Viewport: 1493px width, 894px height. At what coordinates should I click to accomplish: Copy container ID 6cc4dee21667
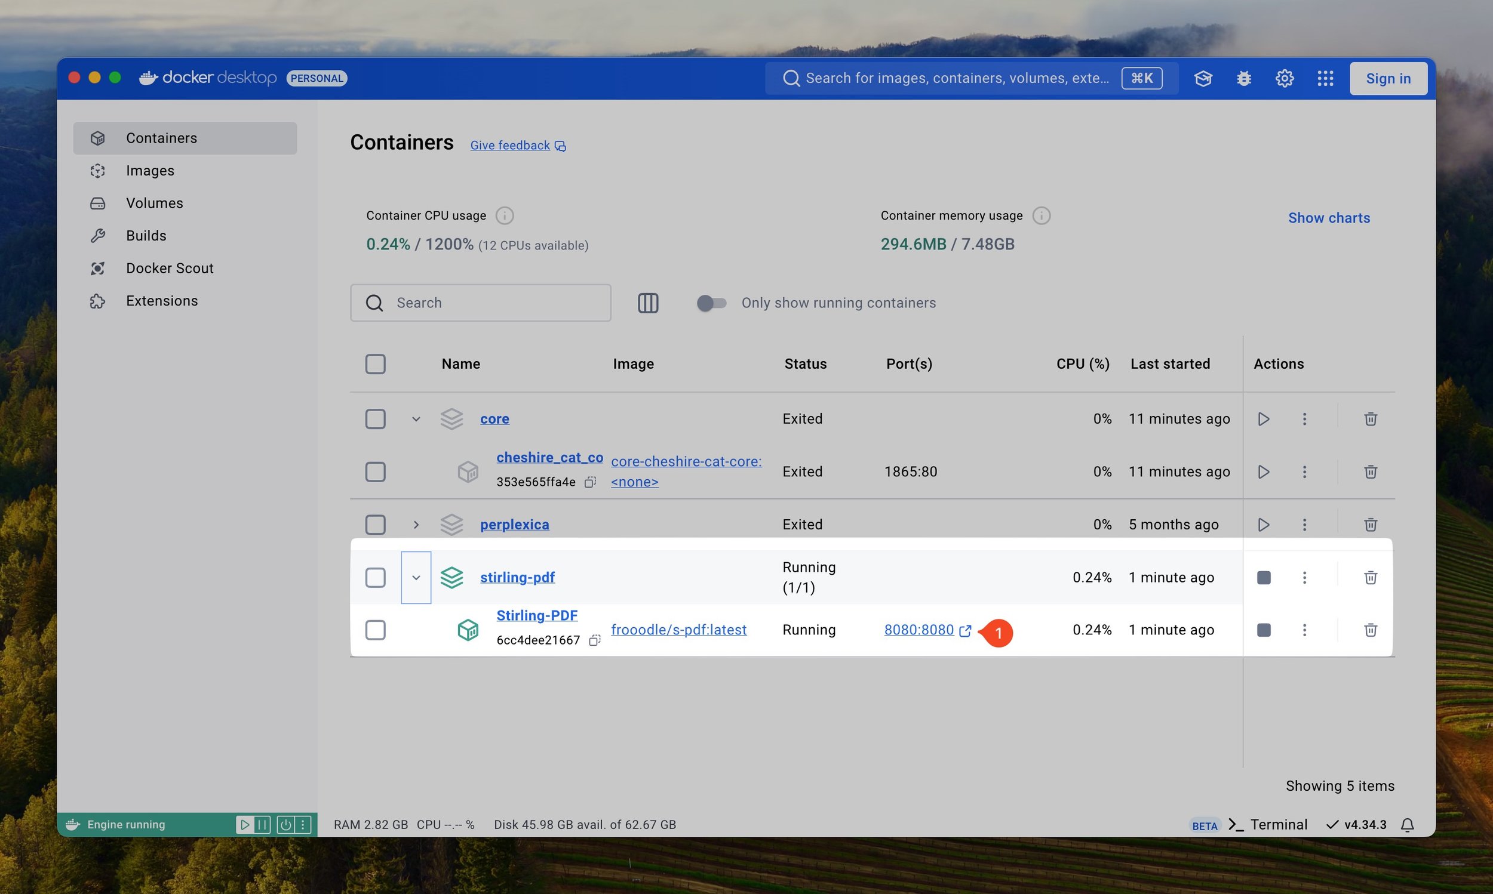[594, 640]
